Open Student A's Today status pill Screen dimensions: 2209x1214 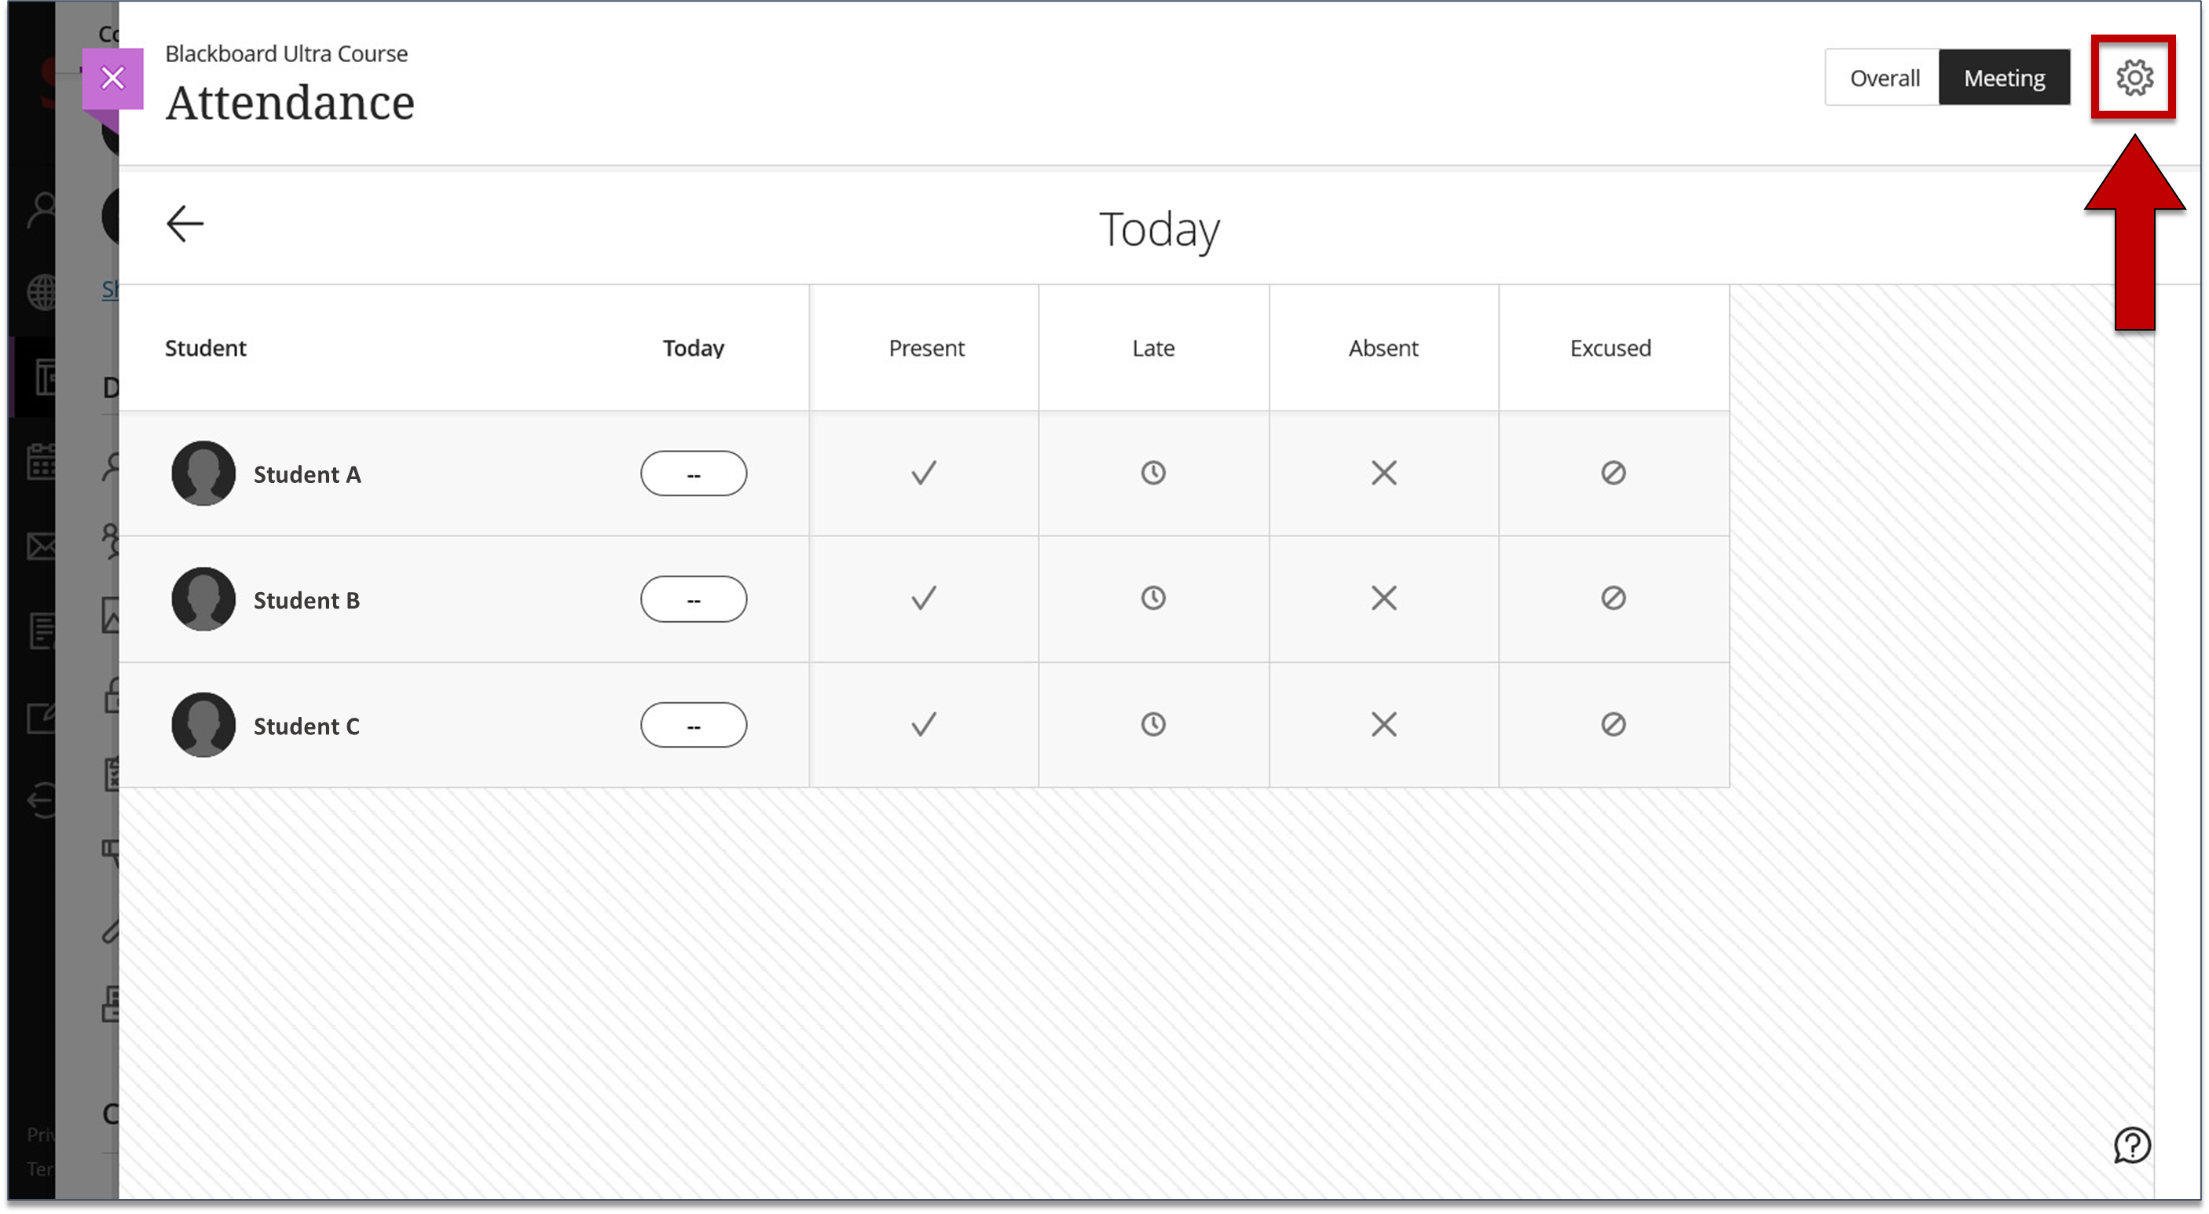click(693, 474)
